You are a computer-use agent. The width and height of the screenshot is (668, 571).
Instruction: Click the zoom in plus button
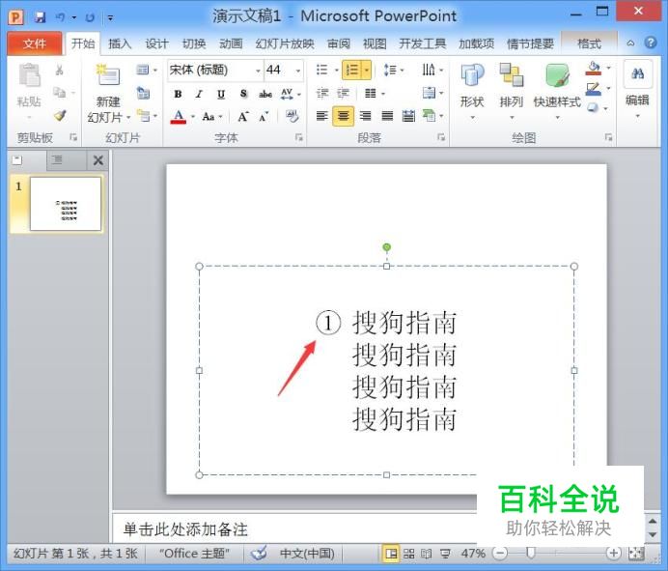(x=614, y=553)
